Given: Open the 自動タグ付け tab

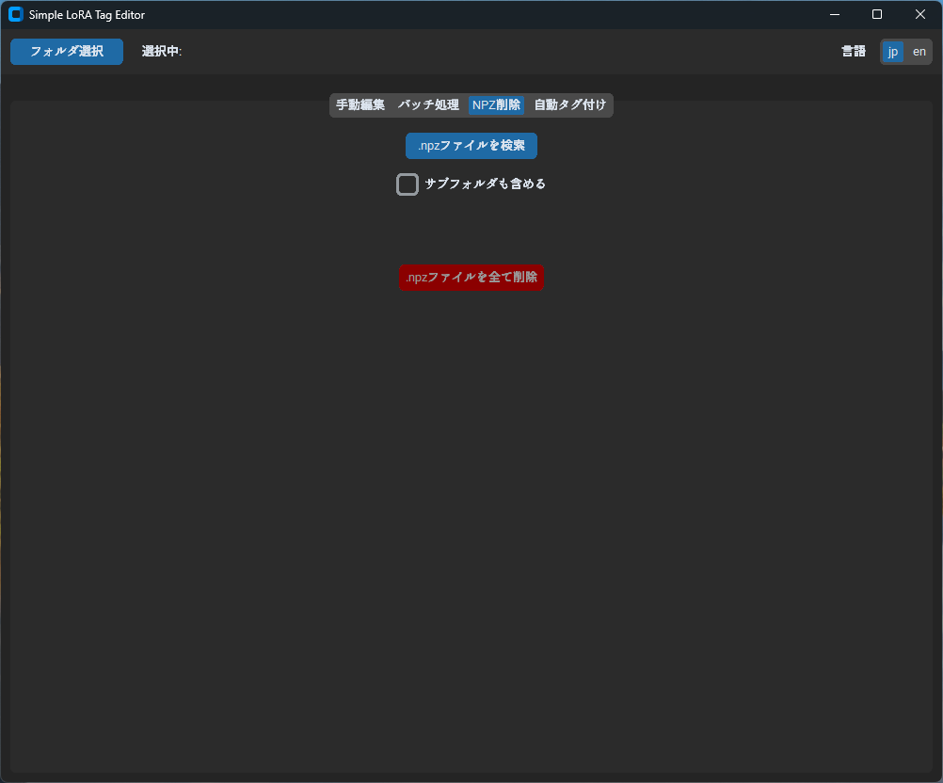Looking at the screenshot, I should [x=568, y=104].
